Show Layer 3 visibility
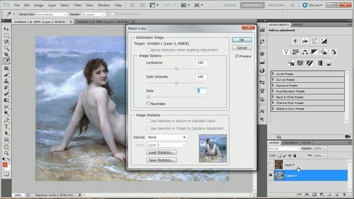 (270, 165)
